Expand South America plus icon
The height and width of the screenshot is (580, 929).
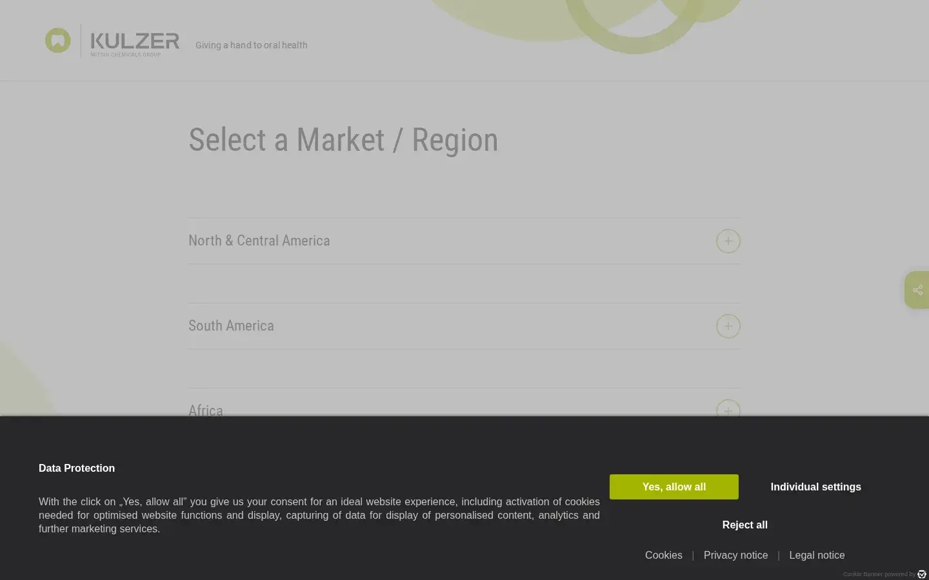[x=728, y=326]
